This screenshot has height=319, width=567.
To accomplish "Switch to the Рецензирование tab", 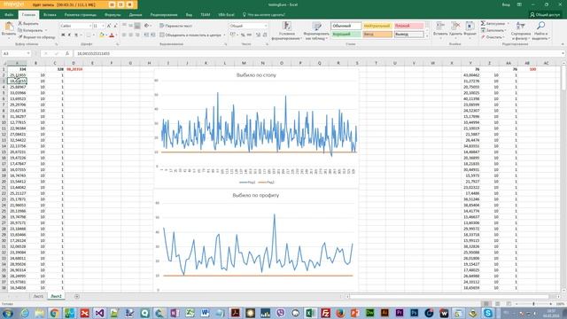I will (x=164, y=15).
